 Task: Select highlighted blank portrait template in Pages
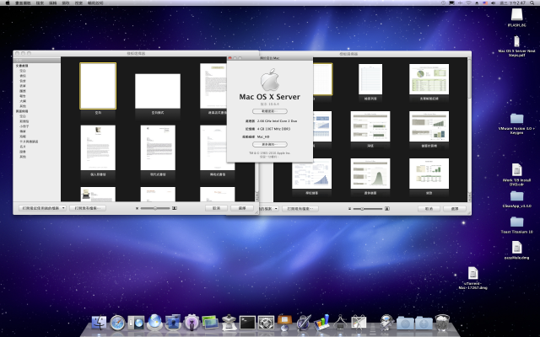(98, 86)
